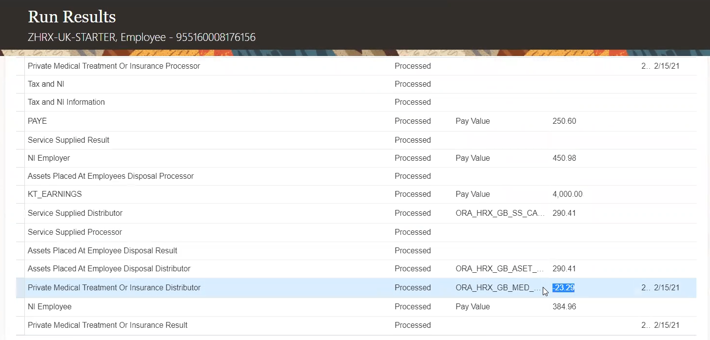Select the Service Supplied Processor row
Viewport: 710px width, 340px height.
pos(75,232)
